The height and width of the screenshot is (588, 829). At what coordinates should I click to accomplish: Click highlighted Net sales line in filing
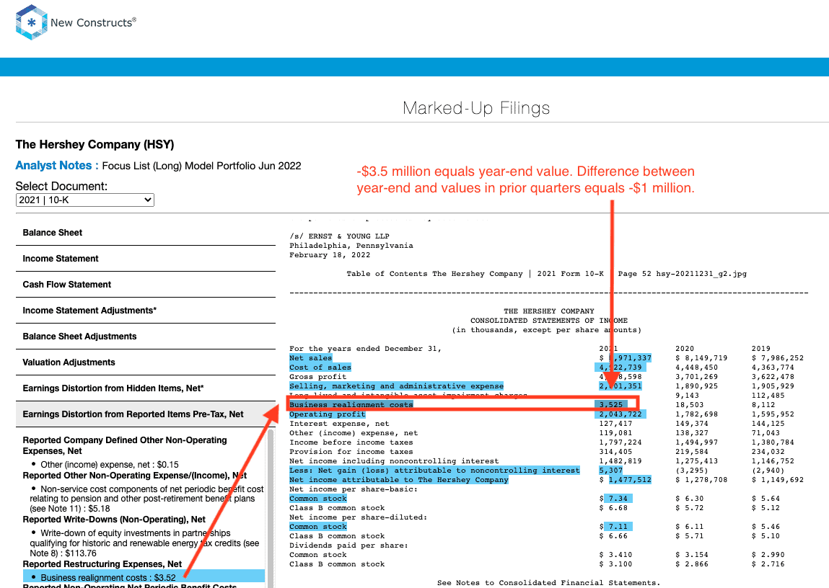pyautogui.click(x=310, y=358)
